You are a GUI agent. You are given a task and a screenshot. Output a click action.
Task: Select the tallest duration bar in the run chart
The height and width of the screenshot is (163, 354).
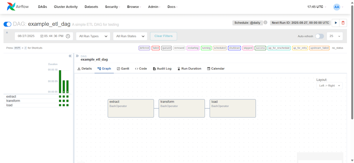coord(60,82)
